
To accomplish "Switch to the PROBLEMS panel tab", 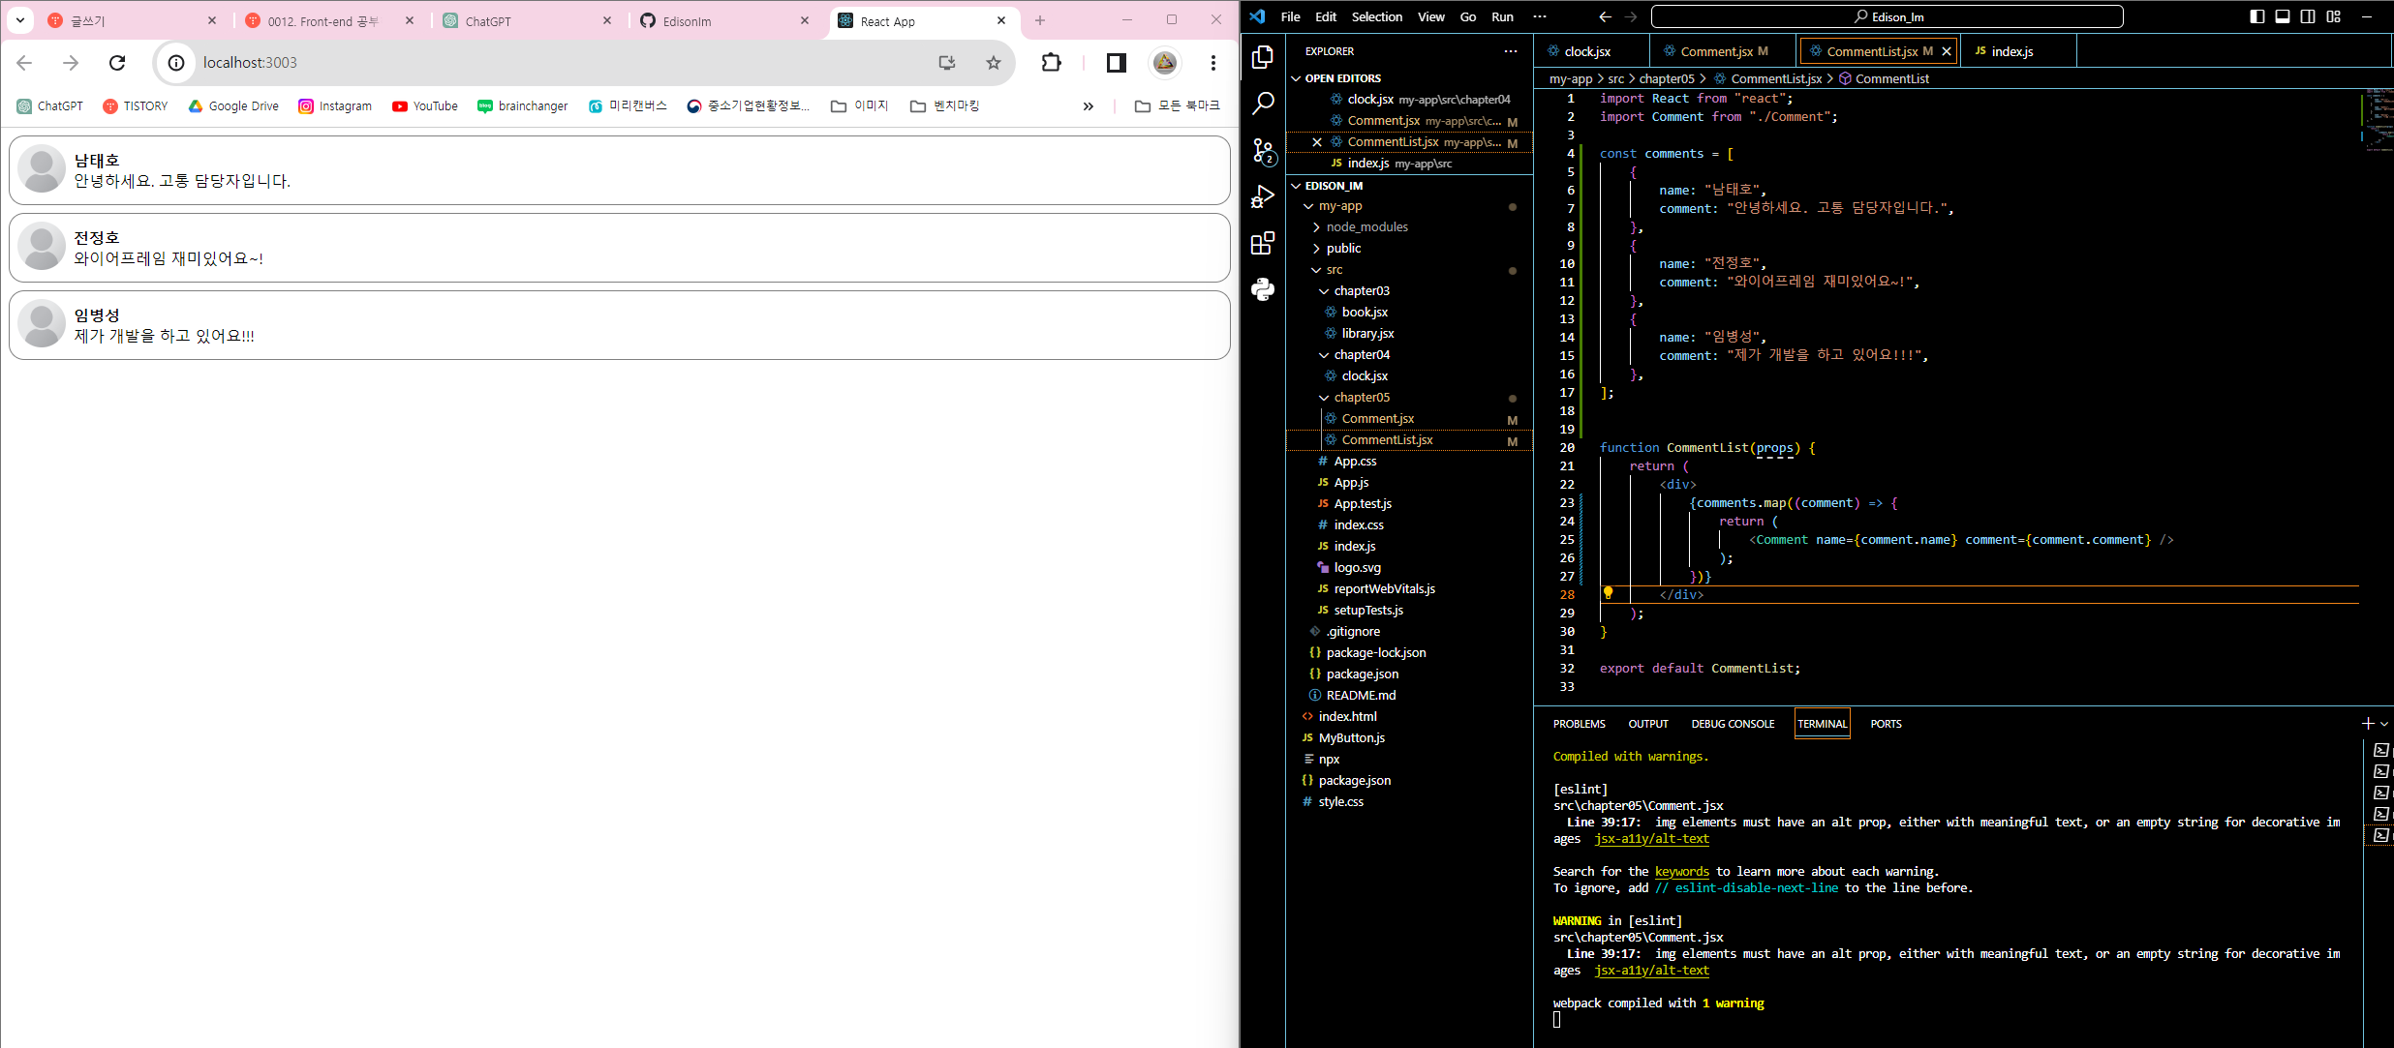I will pyautogui.click(x=1579, y=724).
